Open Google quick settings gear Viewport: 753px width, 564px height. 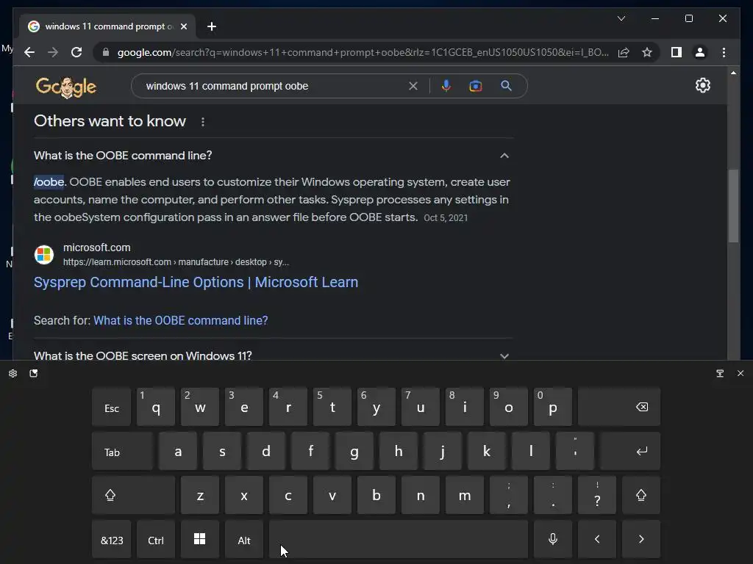click(702, 85)
